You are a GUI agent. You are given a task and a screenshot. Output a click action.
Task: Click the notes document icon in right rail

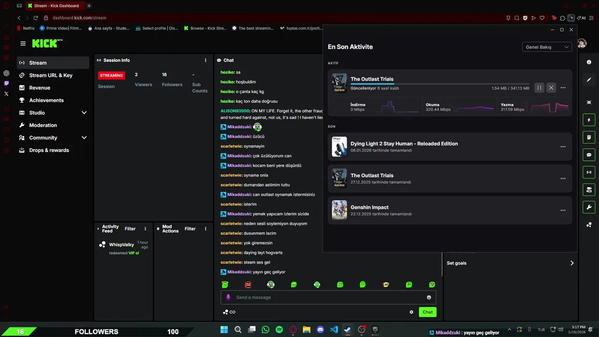pos(589,138)
